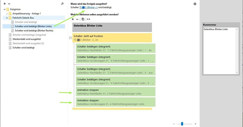243x127 pixels.
Task: Add a new action with the plus icon
Action: [73, 19]
